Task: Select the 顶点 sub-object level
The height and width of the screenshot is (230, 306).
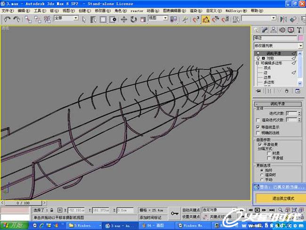Action: 267,68
